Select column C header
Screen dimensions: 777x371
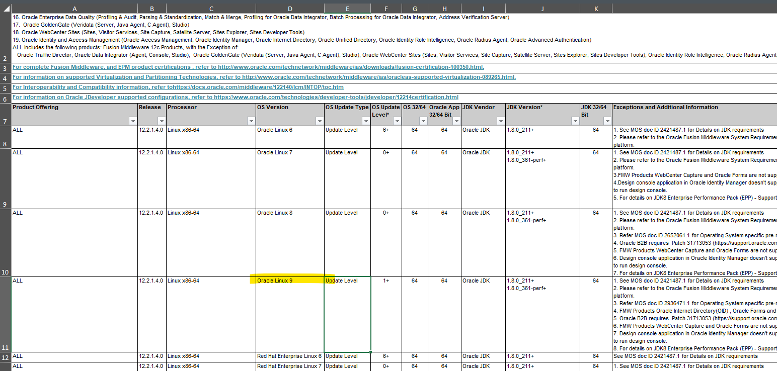click(x=211, y=9)
